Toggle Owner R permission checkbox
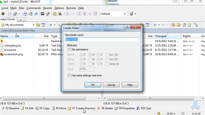This screenshot has height=115, width=205. pos(81,55)
